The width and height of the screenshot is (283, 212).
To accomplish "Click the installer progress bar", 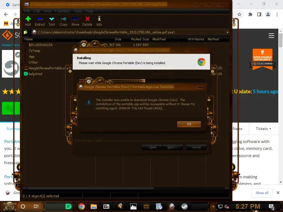I will [x=141, y=81].
